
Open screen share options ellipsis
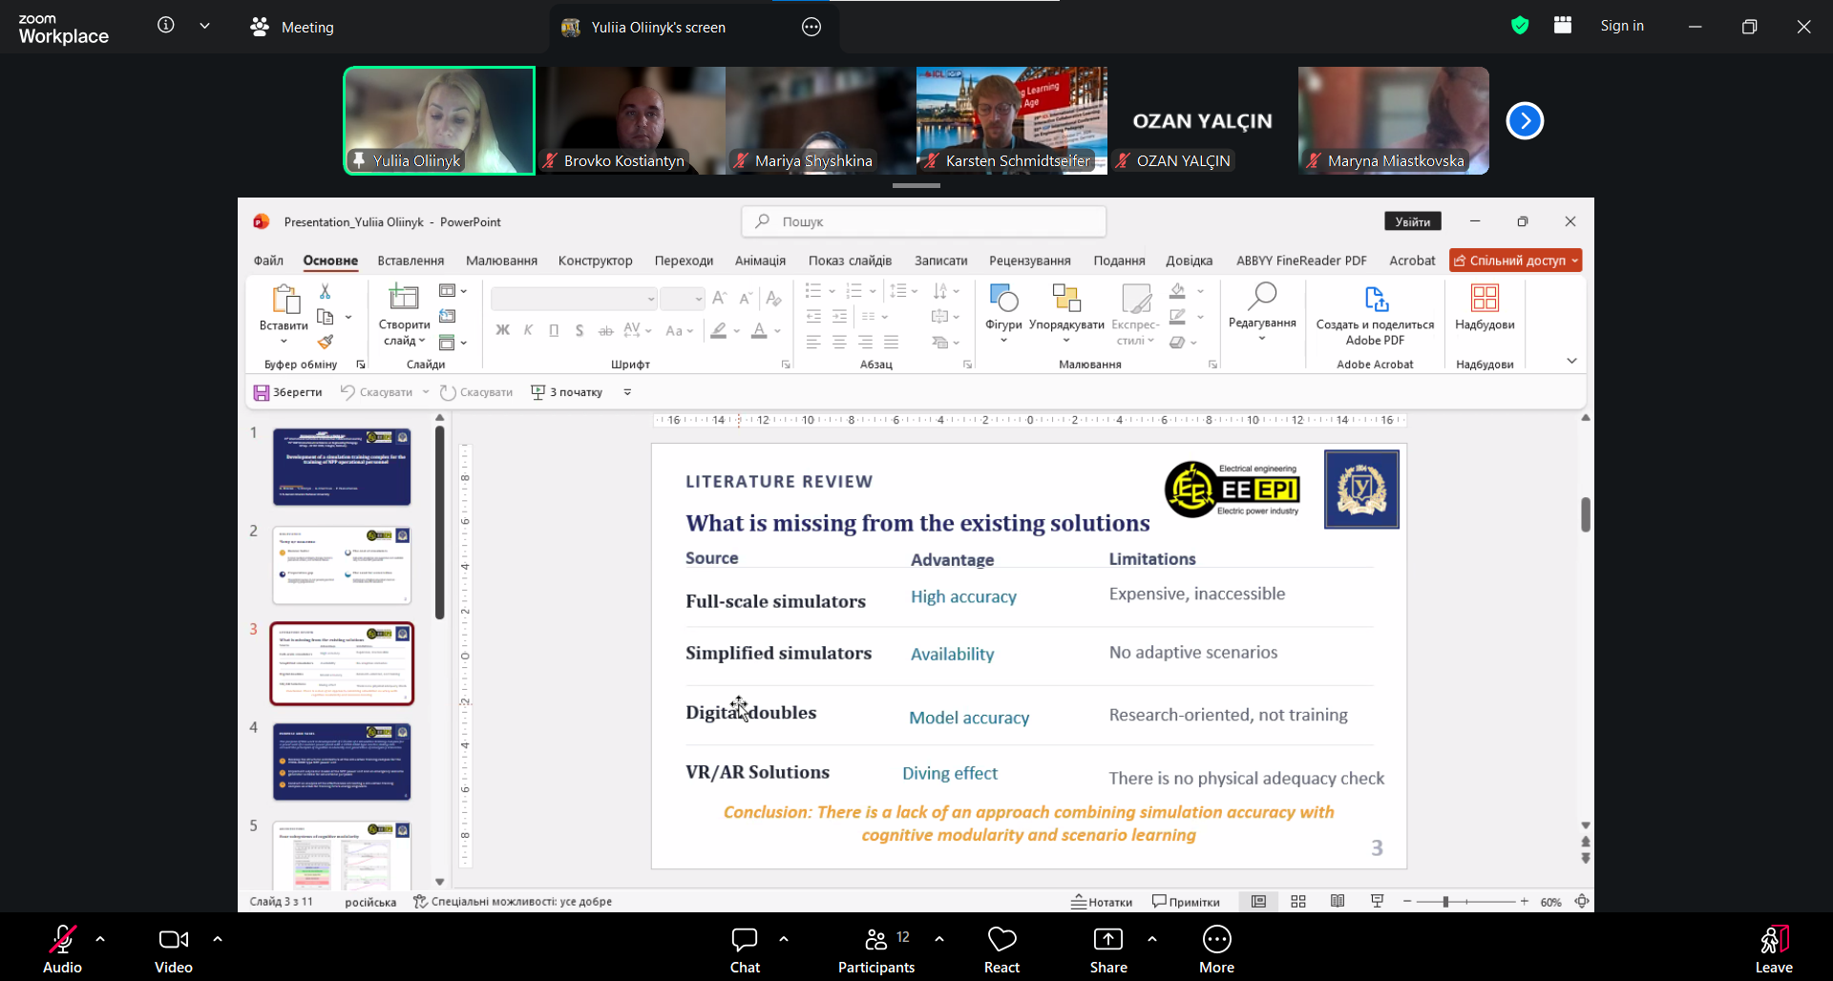[811, 28]
